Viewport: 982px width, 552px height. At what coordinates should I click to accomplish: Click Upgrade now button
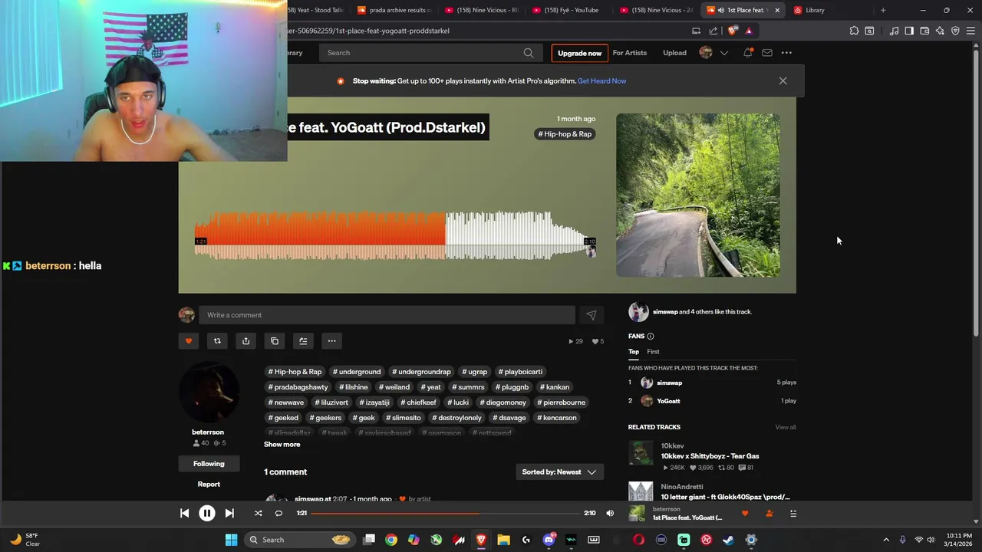[579, 53]
